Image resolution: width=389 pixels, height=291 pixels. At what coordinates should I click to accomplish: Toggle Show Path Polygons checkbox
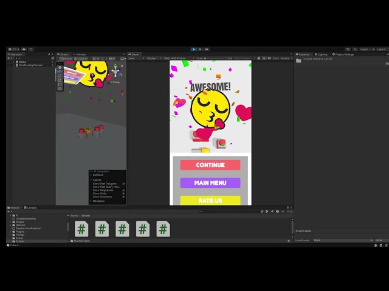123,184
